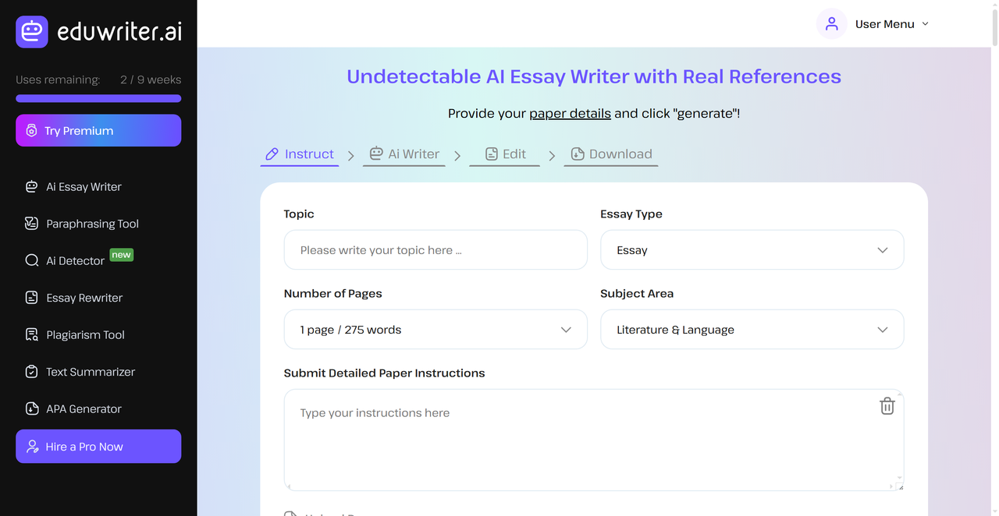Click the Ai Essay Writer sidebar icon

click(x=32, y=186)
